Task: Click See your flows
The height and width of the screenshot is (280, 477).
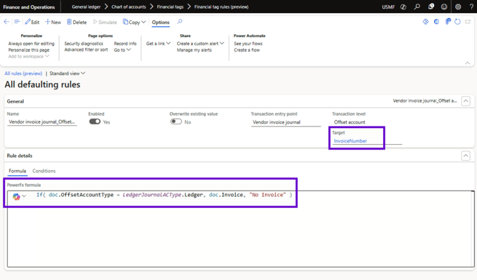Action: 248,43
